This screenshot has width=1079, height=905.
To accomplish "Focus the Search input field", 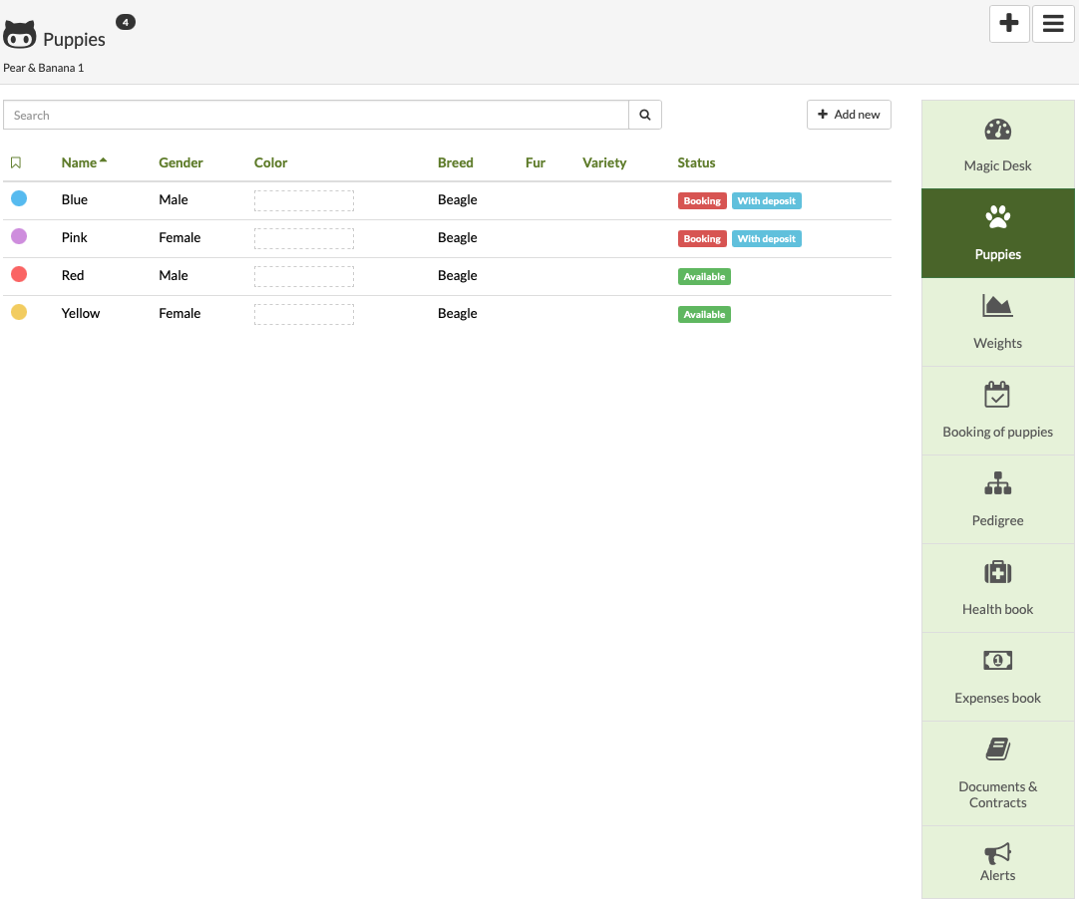I will [315, 116].
